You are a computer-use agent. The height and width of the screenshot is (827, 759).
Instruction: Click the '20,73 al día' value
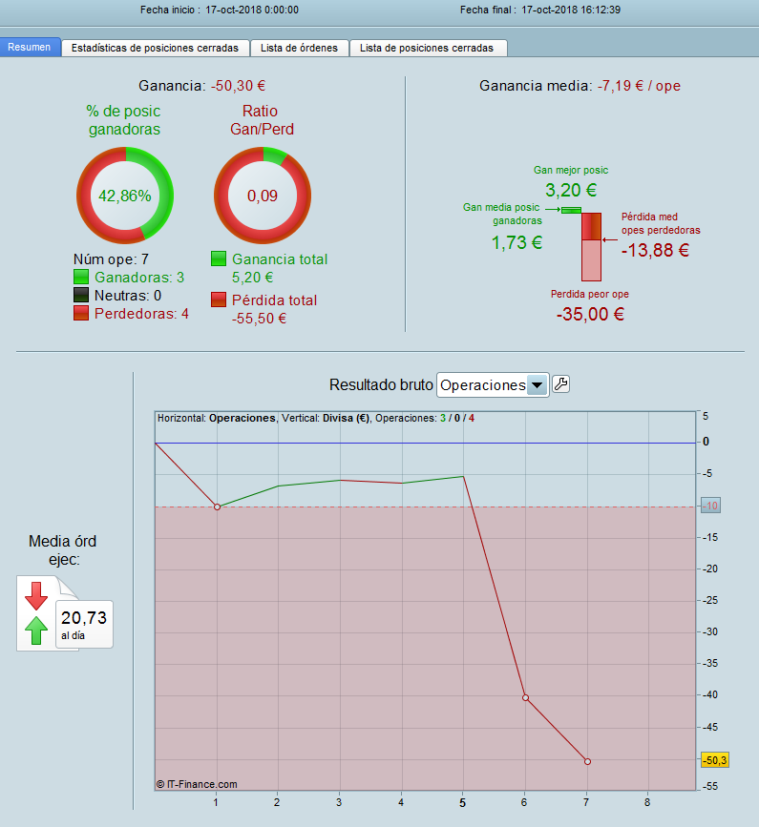point(84,624)
